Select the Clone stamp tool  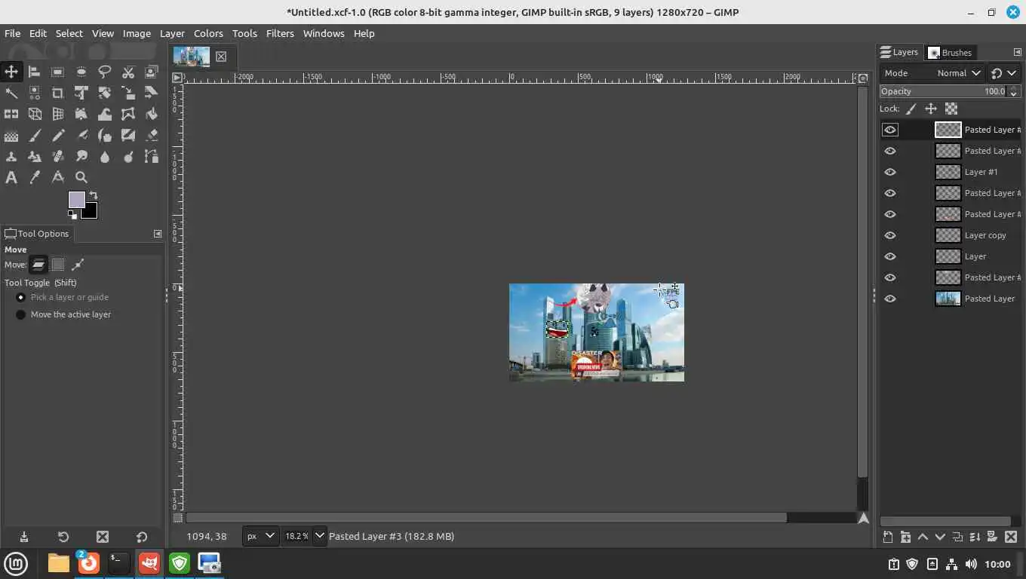pyautogui.click(x=11, y=156)
